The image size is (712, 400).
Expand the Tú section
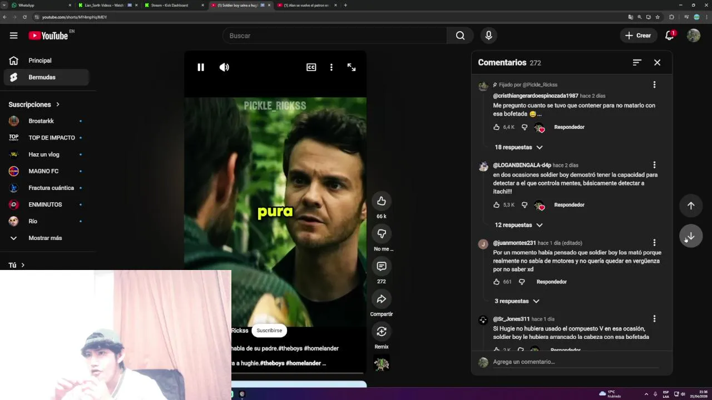click(x=17, y=266)
